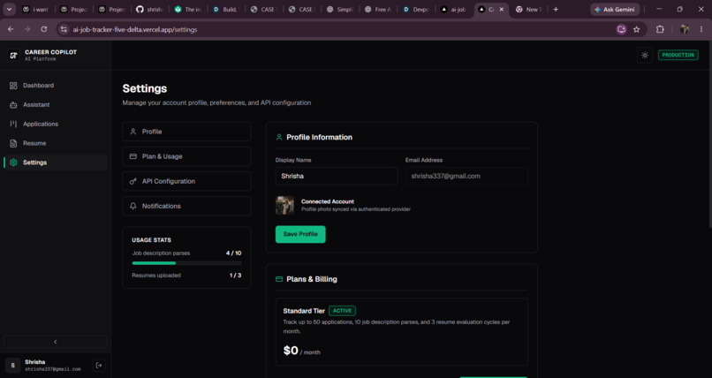712x378 pixels.
Task: Click the person icon in the Profile tab
Action: click(133, 132)
